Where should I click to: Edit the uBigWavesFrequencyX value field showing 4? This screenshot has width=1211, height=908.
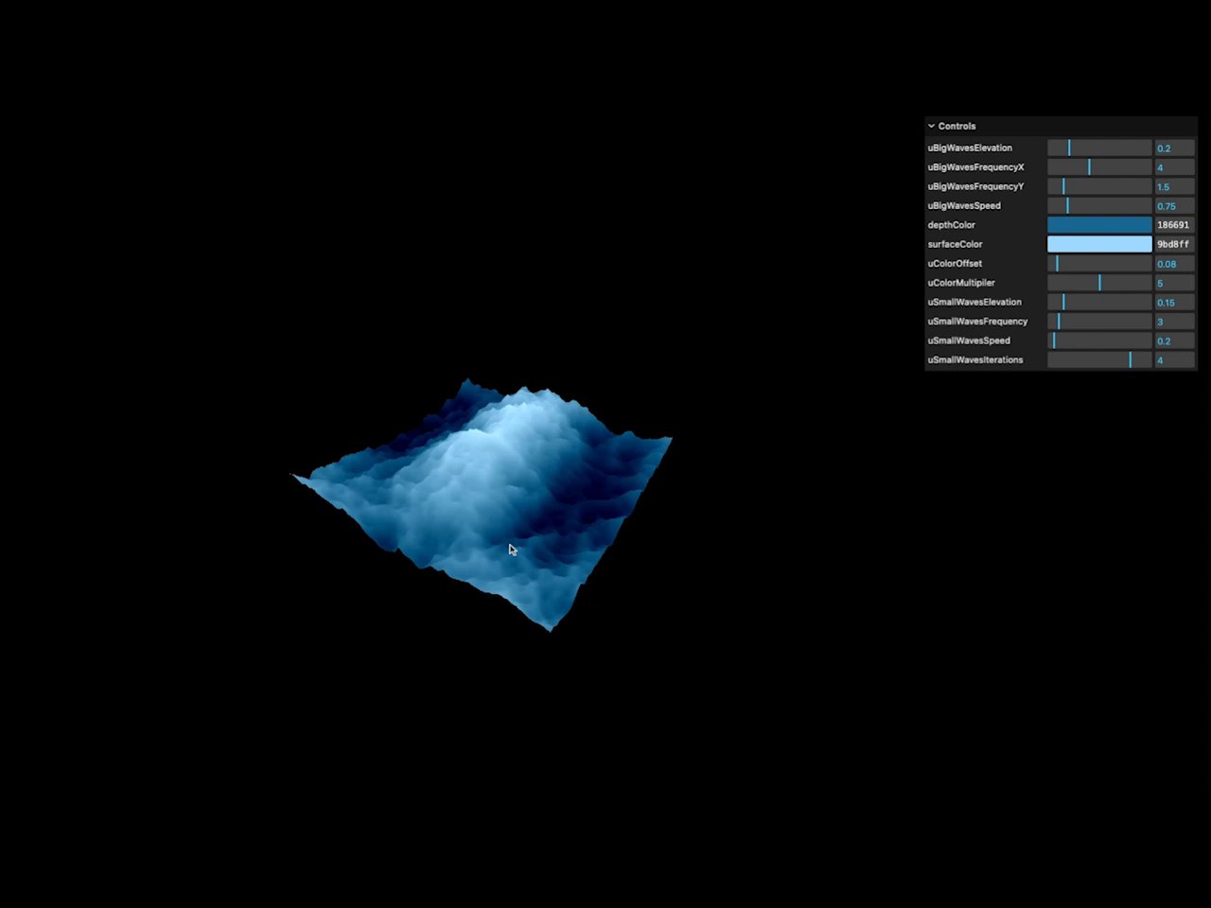(x=1173, y=166)
